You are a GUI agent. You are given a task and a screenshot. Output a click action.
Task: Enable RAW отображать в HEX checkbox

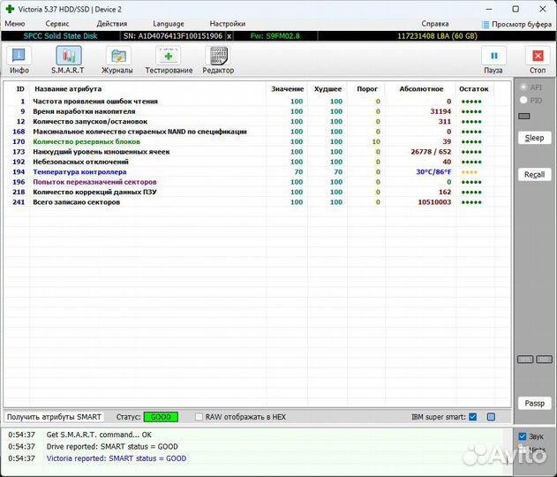199,417
